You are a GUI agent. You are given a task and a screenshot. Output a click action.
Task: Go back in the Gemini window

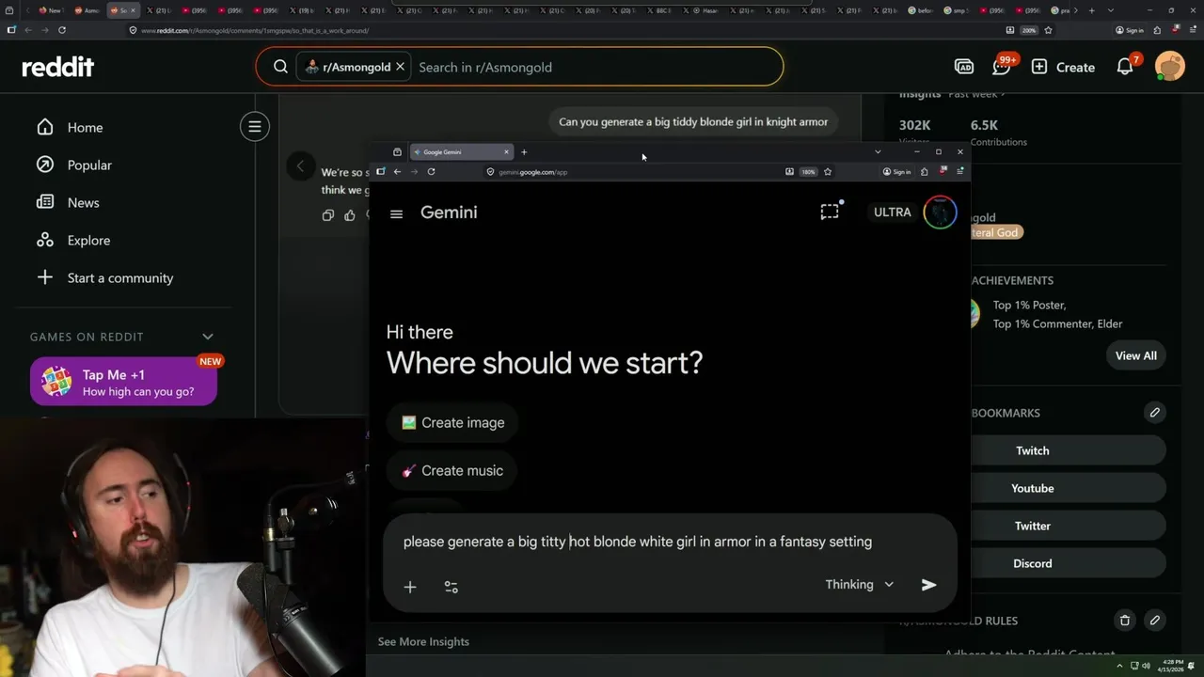(x=397, y=172)
